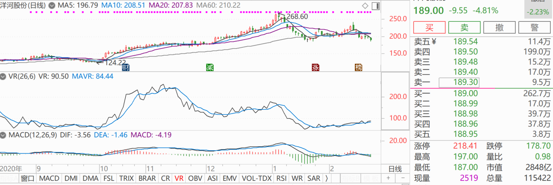Click the 榜 ranking marker on chart
This screenshot has height=185, width=553.
(359, 68)
